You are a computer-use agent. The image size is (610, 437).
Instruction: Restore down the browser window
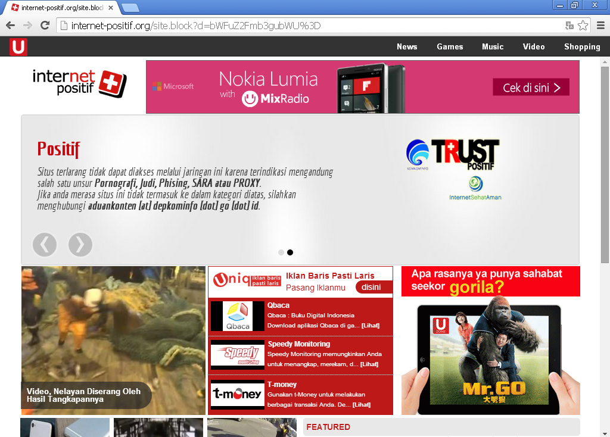coord(575,5)
